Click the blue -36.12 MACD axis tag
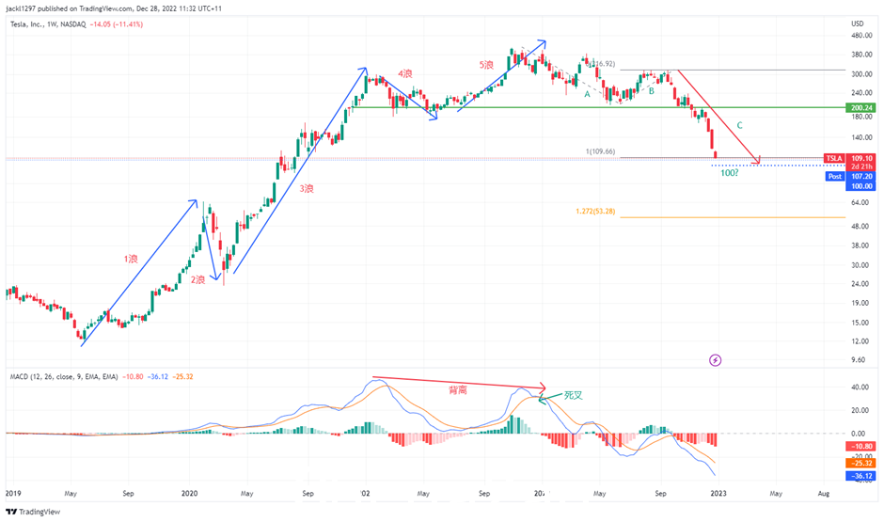Viewport: 884px width, 522px height. point(860,476)
